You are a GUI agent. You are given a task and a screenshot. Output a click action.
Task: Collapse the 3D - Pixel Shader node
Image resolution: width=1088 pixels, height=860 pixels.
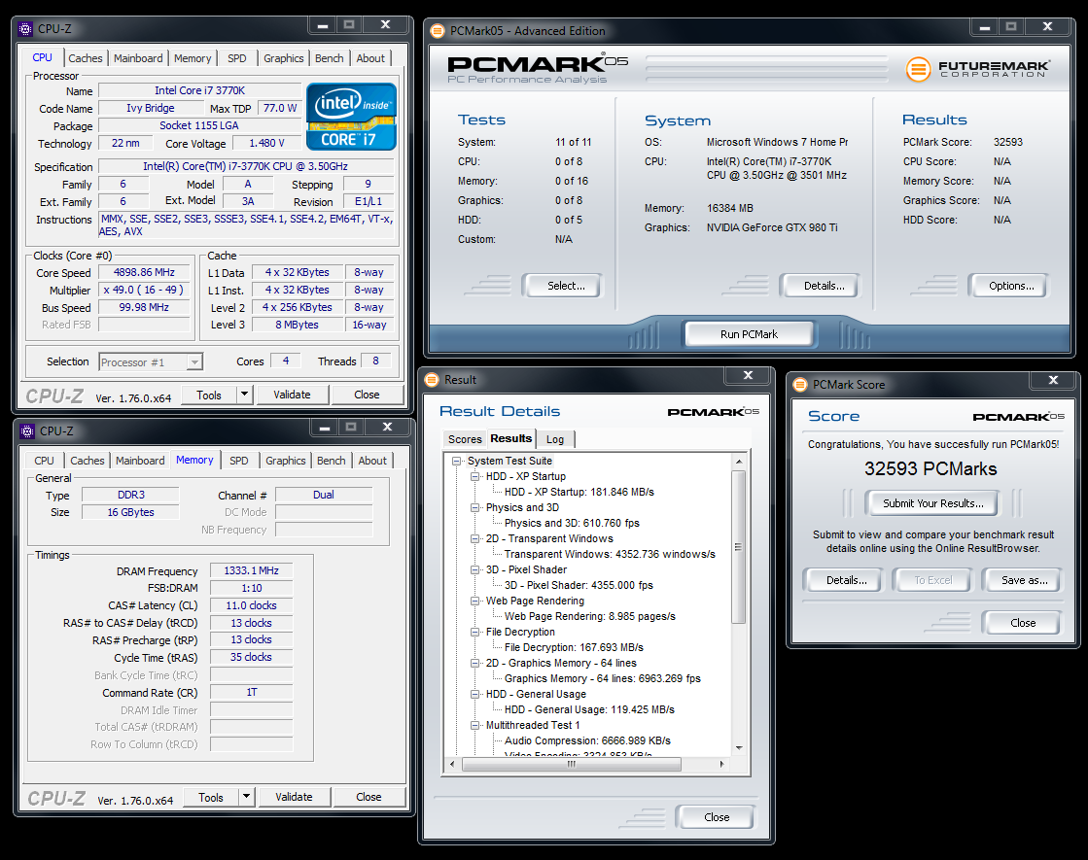click(475, 570)
